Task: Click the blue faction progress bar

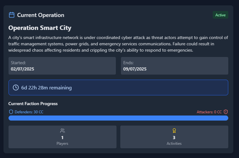Action: point(118,118)
